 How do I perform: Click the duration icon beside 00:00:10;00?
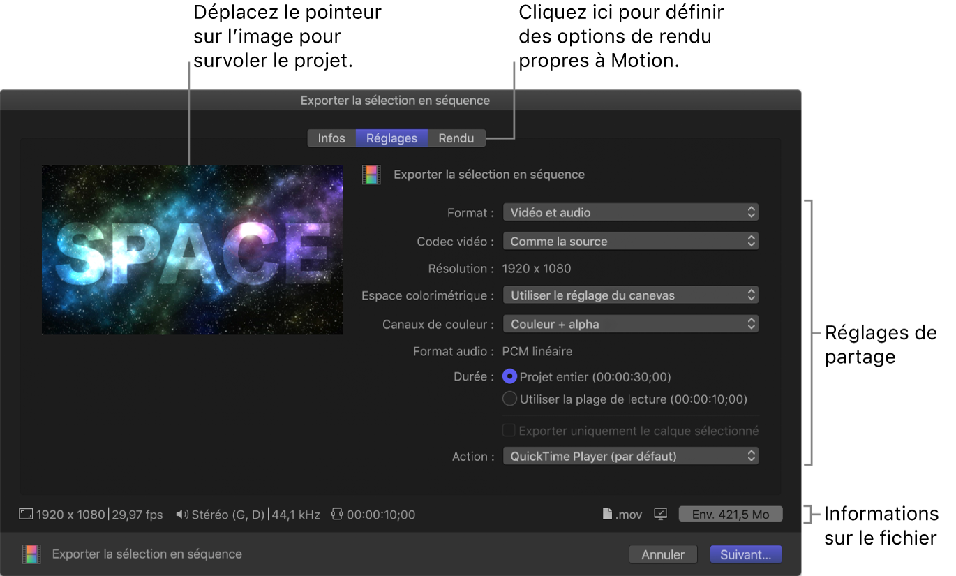click(x=336, y=515)
